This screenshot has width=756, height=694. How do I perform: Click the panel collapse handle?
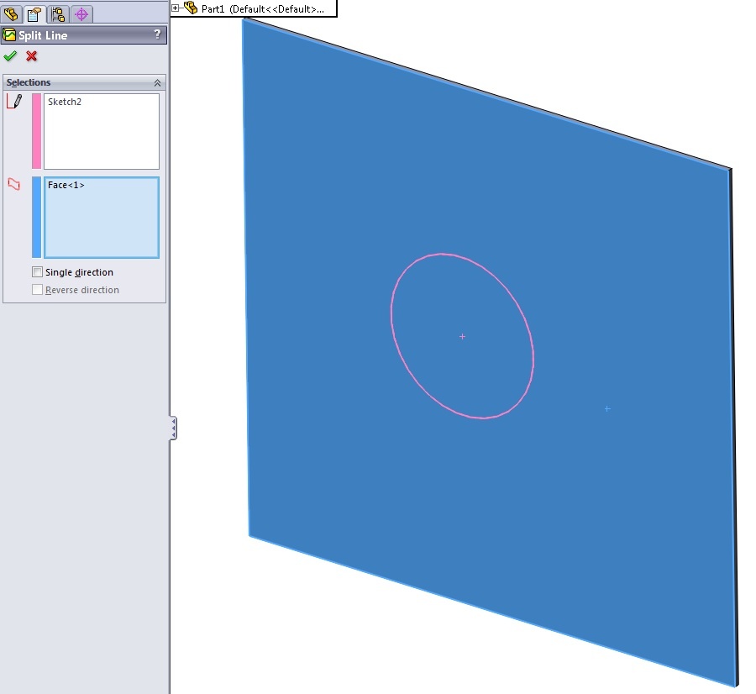tap(173, 428)
